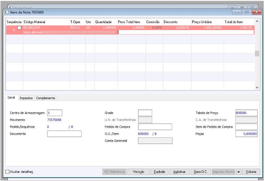
Task: Click the Volume button
Action: 251,172
